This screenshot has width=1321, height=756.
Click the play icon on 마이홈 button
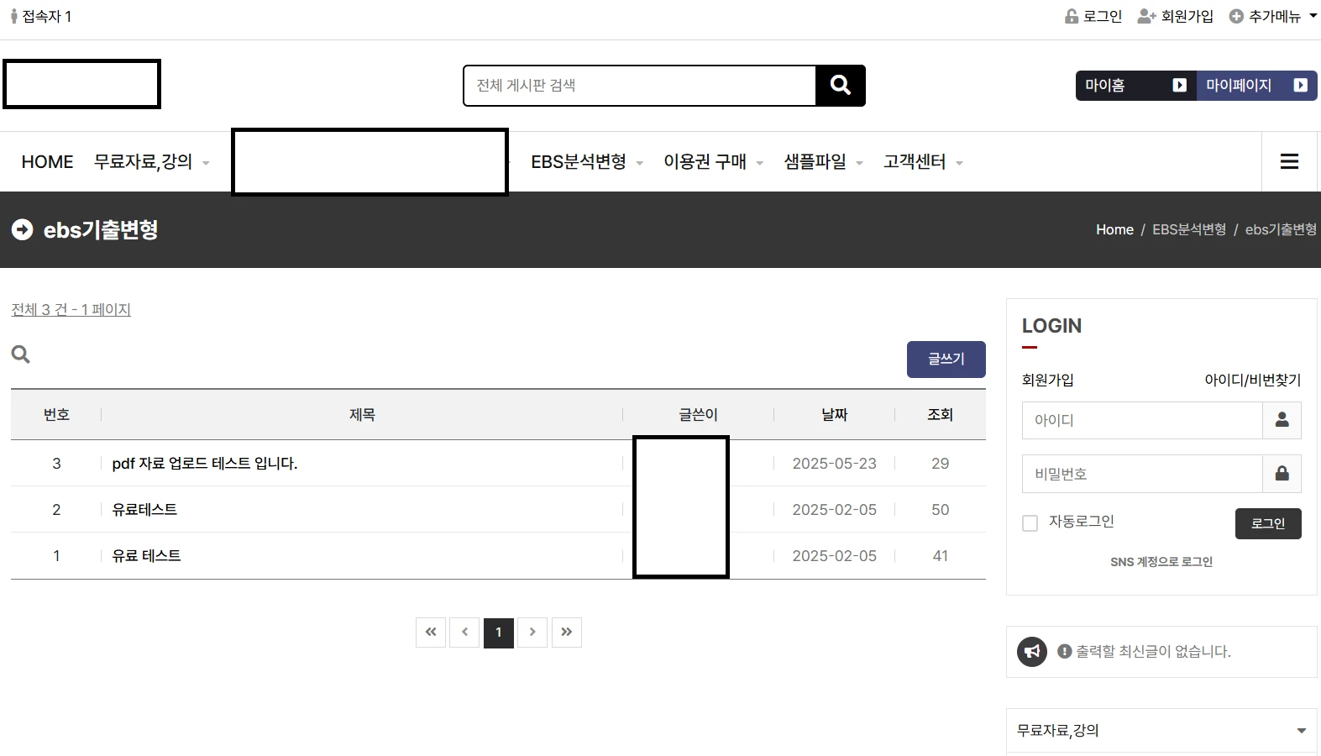(x=1179, y=85)
